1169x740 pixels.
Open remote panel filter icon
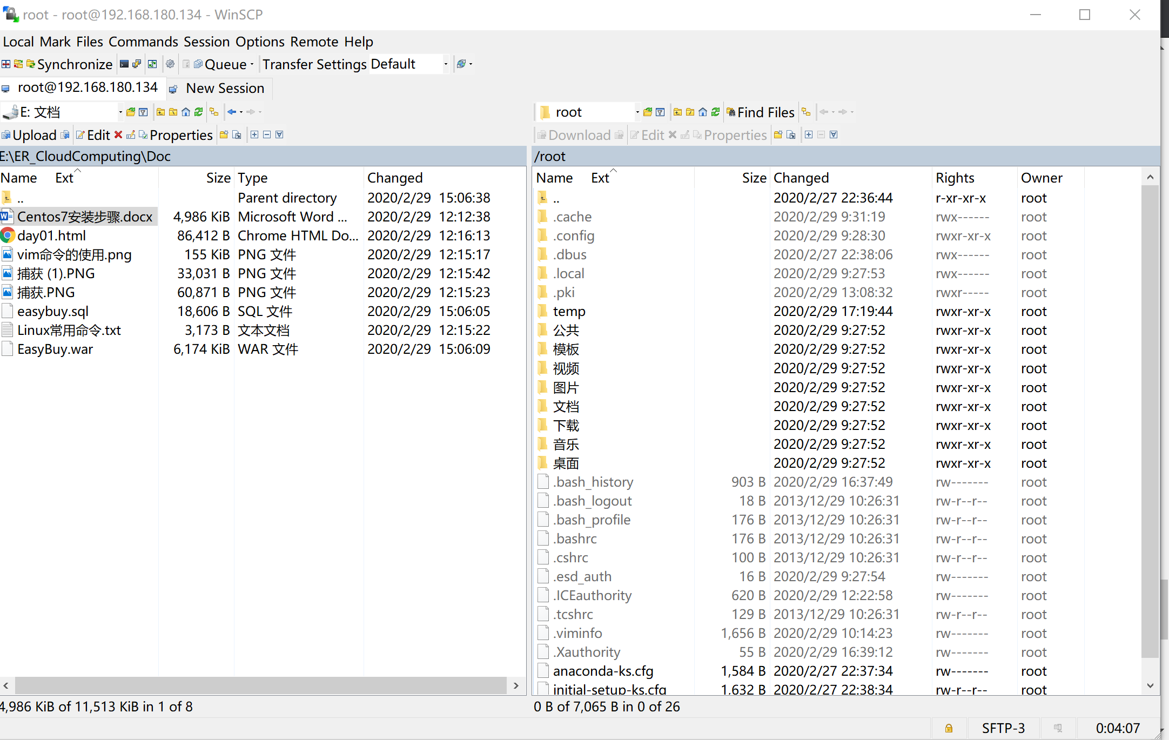click(660, 112)
